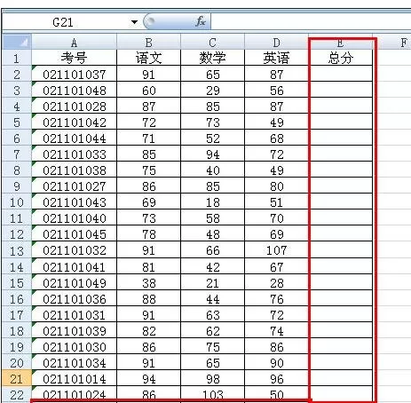Click English score 107 in row 13
Image resolution: width=411 pixels, height=403 pixels.
point(277,249)
